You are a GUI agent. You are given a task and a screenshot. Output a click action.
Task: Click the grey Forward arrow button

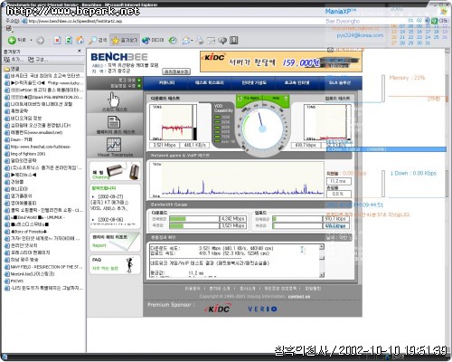click(40, 41)
